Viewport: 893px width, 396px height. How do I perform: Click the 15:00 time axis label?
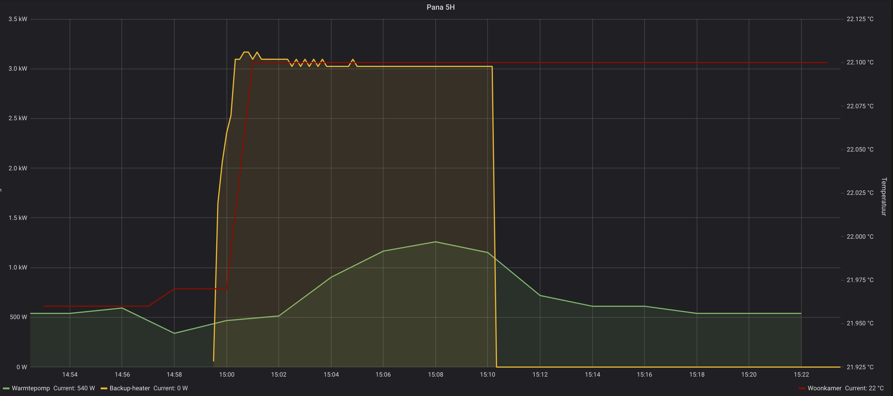[226, 375]
